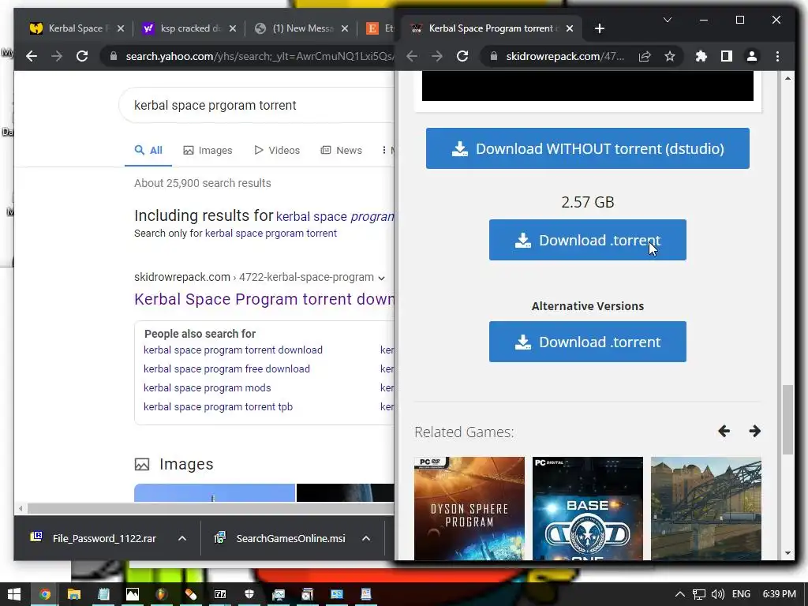This screenshot has height=606, width=808.
Task: Close the (1) New Message tab
Action: pos(345,28)
